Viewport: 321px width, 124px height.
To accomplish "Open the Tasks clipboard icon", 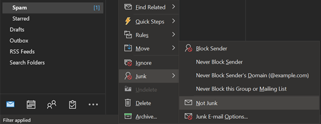I will click(73, 105).
